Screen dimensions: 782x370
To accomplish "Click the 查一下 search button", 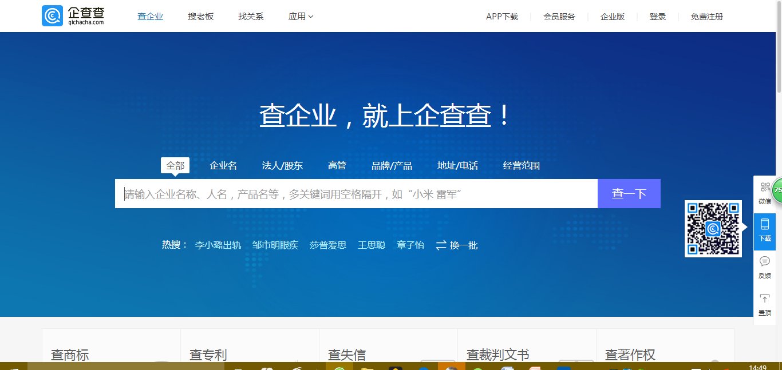I will (629, 193).
